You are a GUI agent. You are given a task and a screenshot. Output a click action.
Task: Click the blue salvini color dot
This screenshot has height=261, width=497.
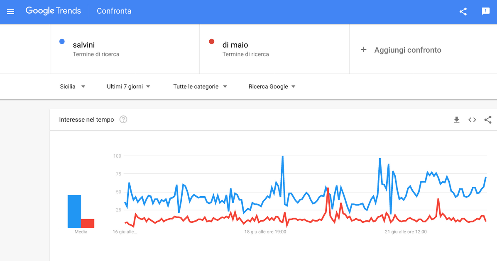(62, 41)
